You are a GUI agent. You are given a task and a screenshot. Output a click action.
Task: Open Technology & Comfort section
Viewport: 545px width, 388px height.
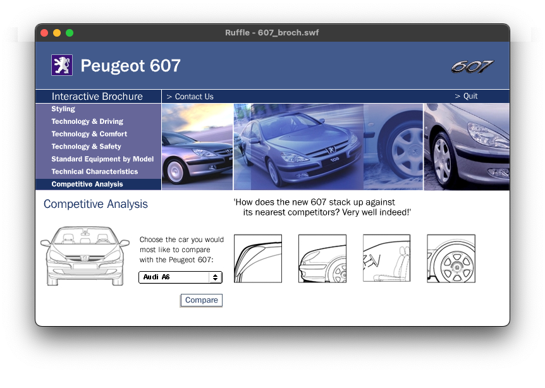[89, 134]
